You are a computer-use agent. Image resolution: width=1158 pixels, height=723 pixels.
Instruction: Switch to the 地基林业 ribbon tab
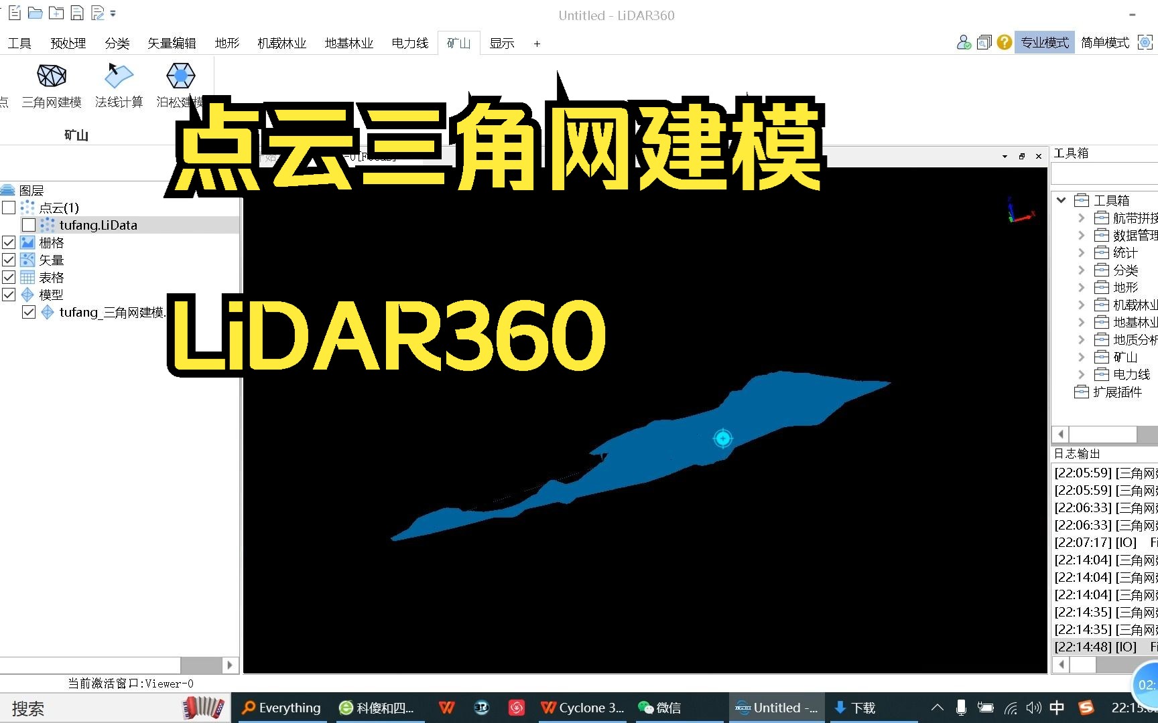click(348, 44)
